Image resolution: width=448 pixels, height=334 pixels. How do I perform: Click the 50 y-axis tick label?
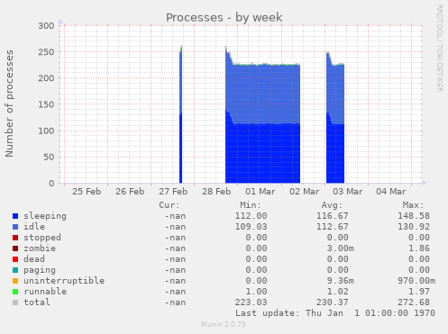(x=49, y=157)
